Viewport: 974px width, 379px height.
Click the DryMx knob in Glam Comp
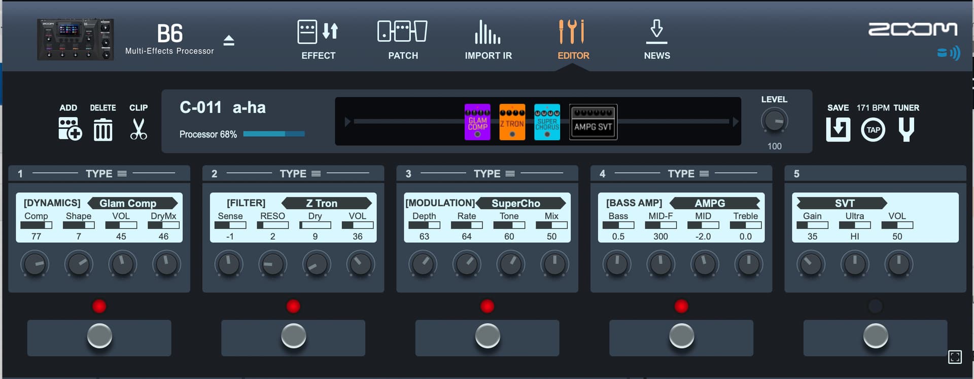click(167, 264)
